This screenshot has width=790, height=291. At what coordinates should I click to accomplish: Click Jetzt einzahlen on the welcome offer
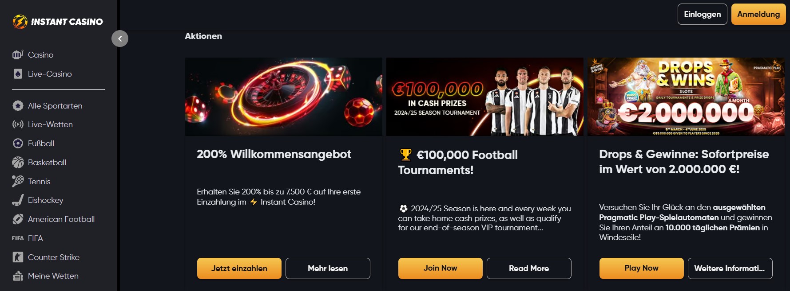(x=239, y=268)
